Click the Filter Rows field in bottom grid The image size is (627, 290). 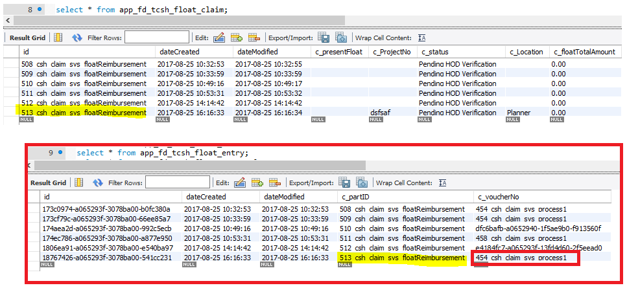pos(178,183)
